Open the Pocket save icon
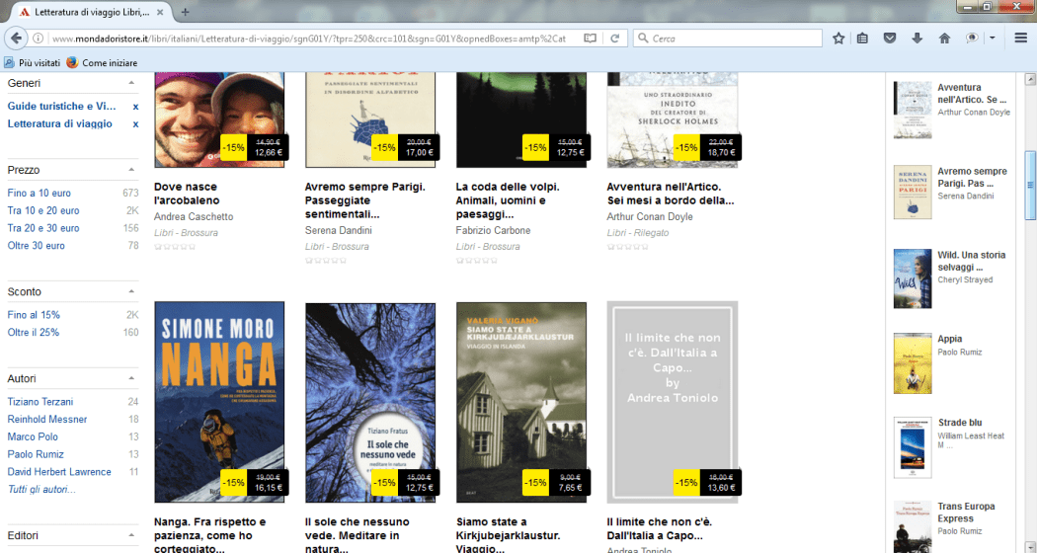This screenshot has height=553, width=1037. 890,39
